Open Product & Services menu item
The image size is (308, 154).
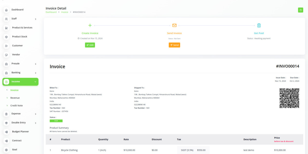pyautogui.click(x=22, y=27)
